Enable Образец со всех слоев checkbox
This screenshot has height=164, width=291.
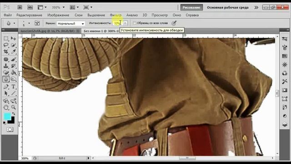tap(135, 23)
